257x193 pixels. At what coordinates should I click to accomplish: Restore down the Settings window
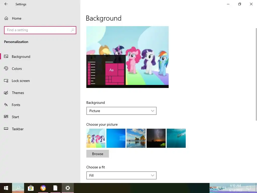(240, 4)
